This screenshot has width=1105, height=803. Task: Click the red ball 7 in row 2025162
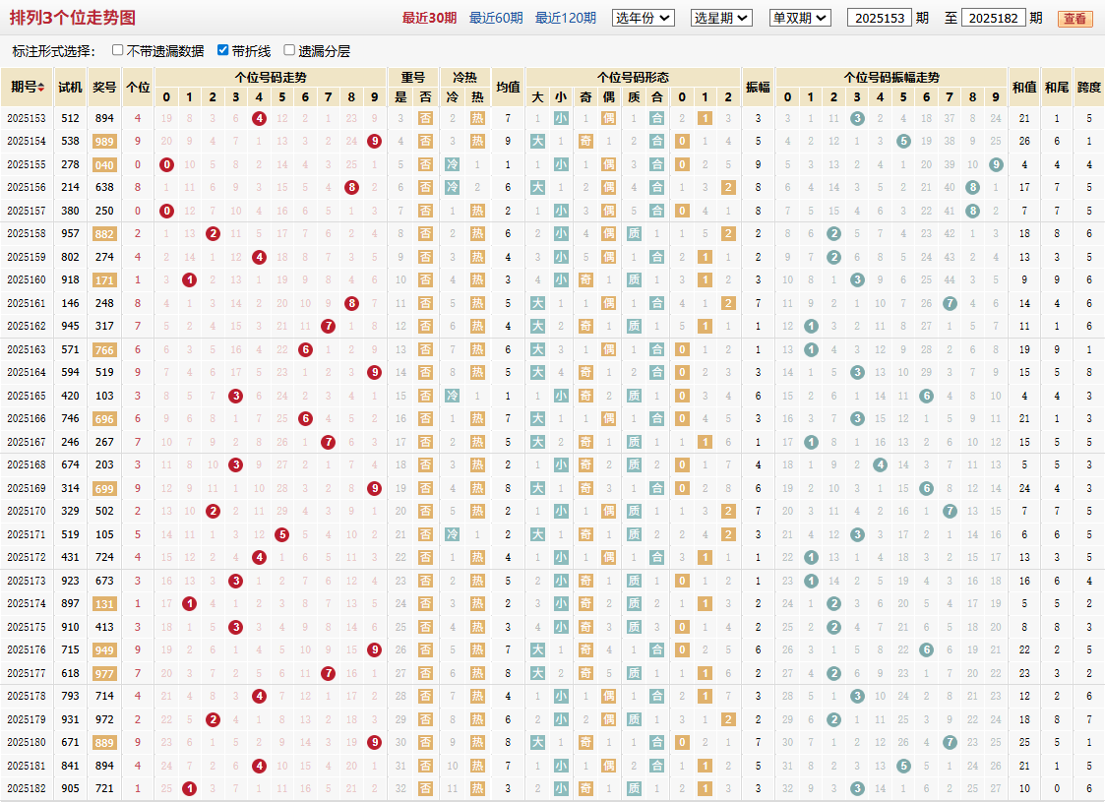328,327
